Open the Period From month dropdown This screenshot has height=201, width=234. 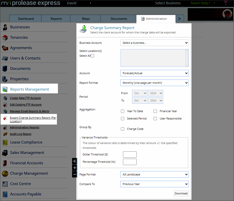tap(140, 93)
